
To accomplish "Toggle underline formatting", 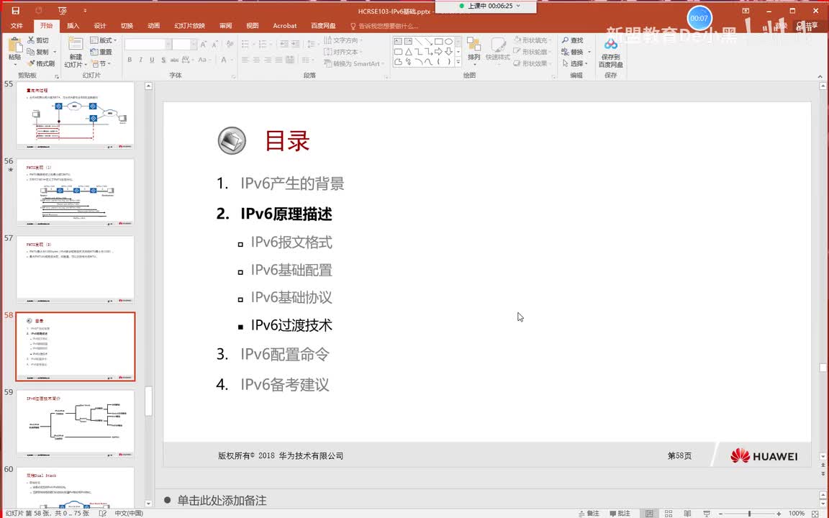I will (x=152, y=60).
